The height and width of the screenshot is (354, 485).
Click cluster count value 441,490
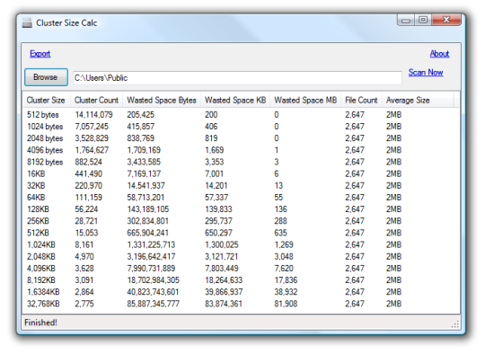pos(88,174)
